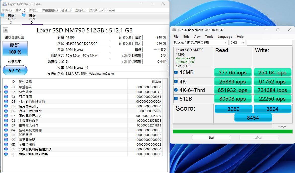295x173 pixels.
Task: Click status dot for attribute 07 資料單位已寫入
Action: [x=6, y=116]
